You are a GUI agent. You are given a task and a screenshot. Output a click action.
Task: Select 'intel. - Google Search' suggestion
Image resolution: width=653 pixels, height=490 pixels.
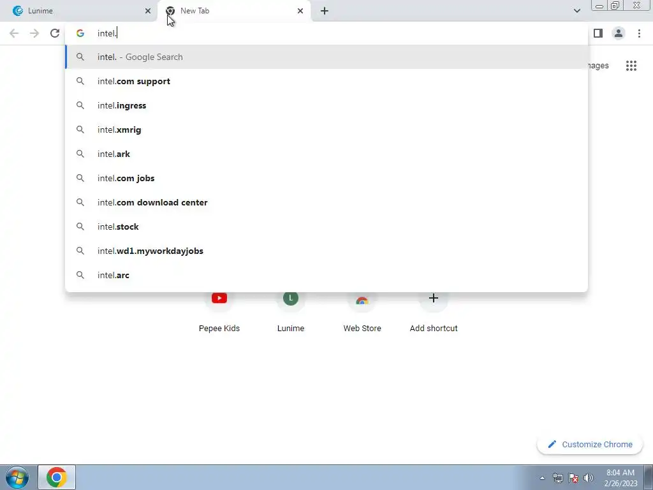point(326,57)
